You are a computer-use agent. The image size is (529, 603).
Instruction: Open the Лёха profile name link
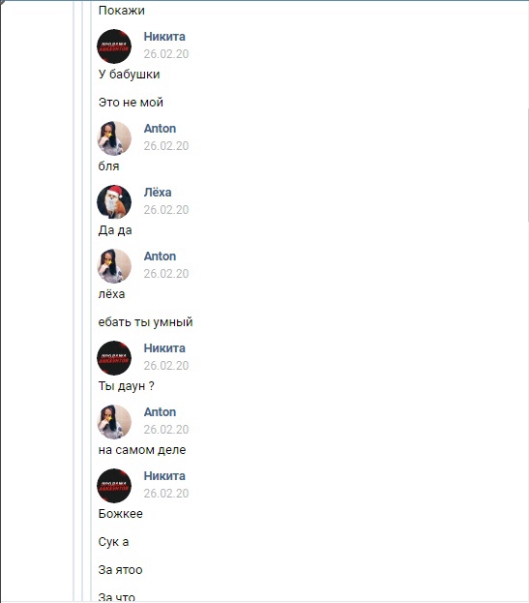pos(158,193)
